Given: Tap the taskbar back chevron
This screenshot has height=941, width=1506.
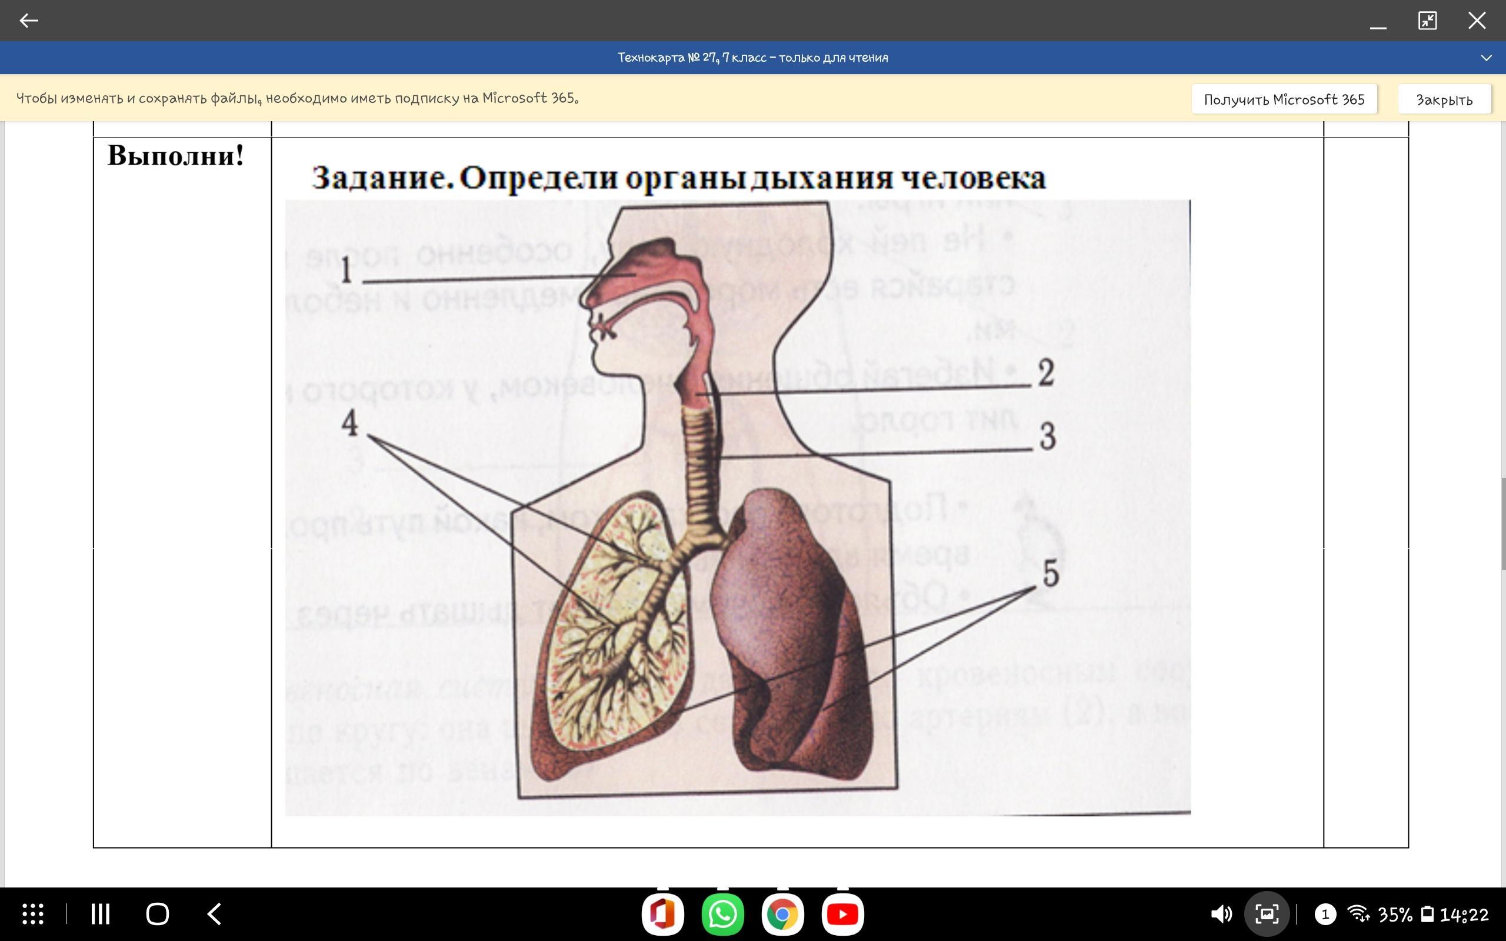Looking at the screenshot, I should coord(214,913).
